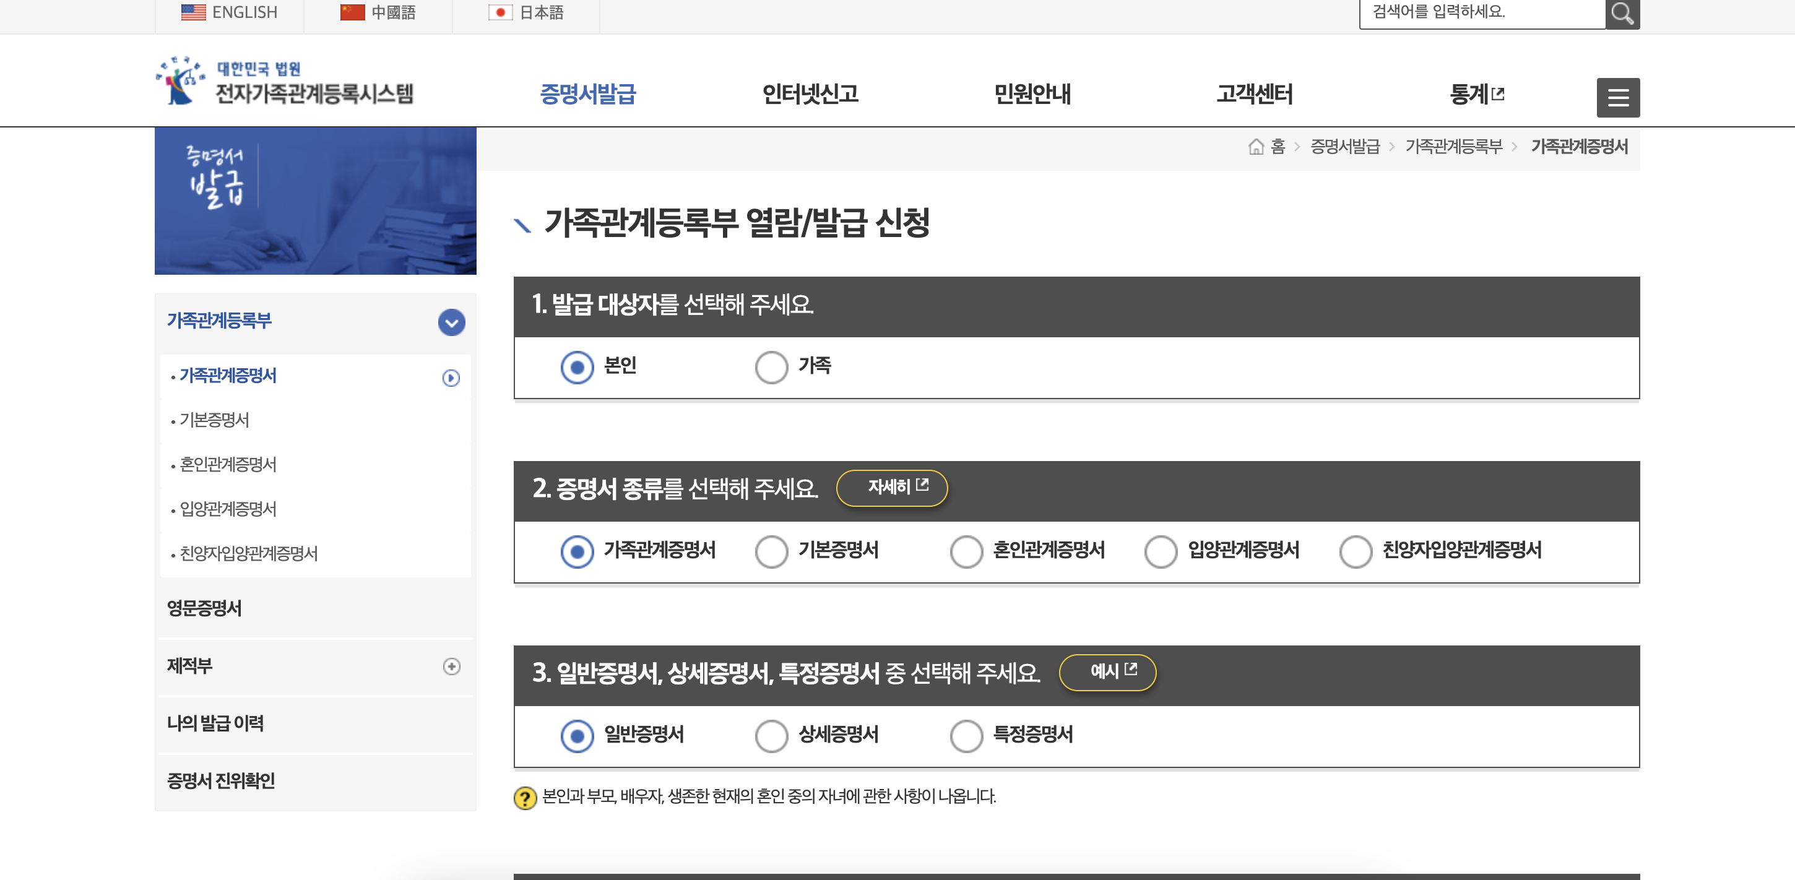
Task: Open the hamburger menu icon
Action: coord(1618,98)
